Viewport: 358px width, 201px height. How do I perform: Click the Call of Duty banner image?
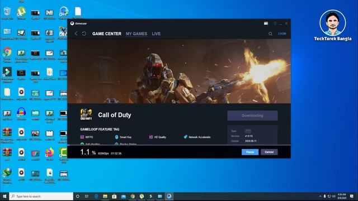[x=179, y=71]
